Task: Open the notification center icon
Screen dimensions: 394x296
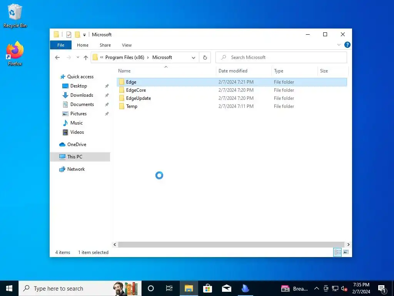Action: point(382,289)
